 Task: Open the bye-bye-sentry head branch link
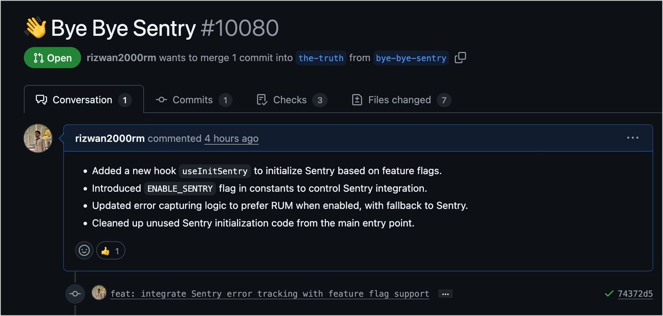coord(411,58)
